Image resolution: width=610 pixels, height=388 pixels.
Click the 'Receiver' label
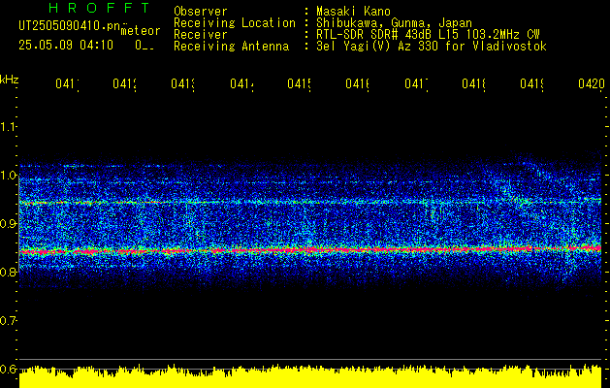201,35
